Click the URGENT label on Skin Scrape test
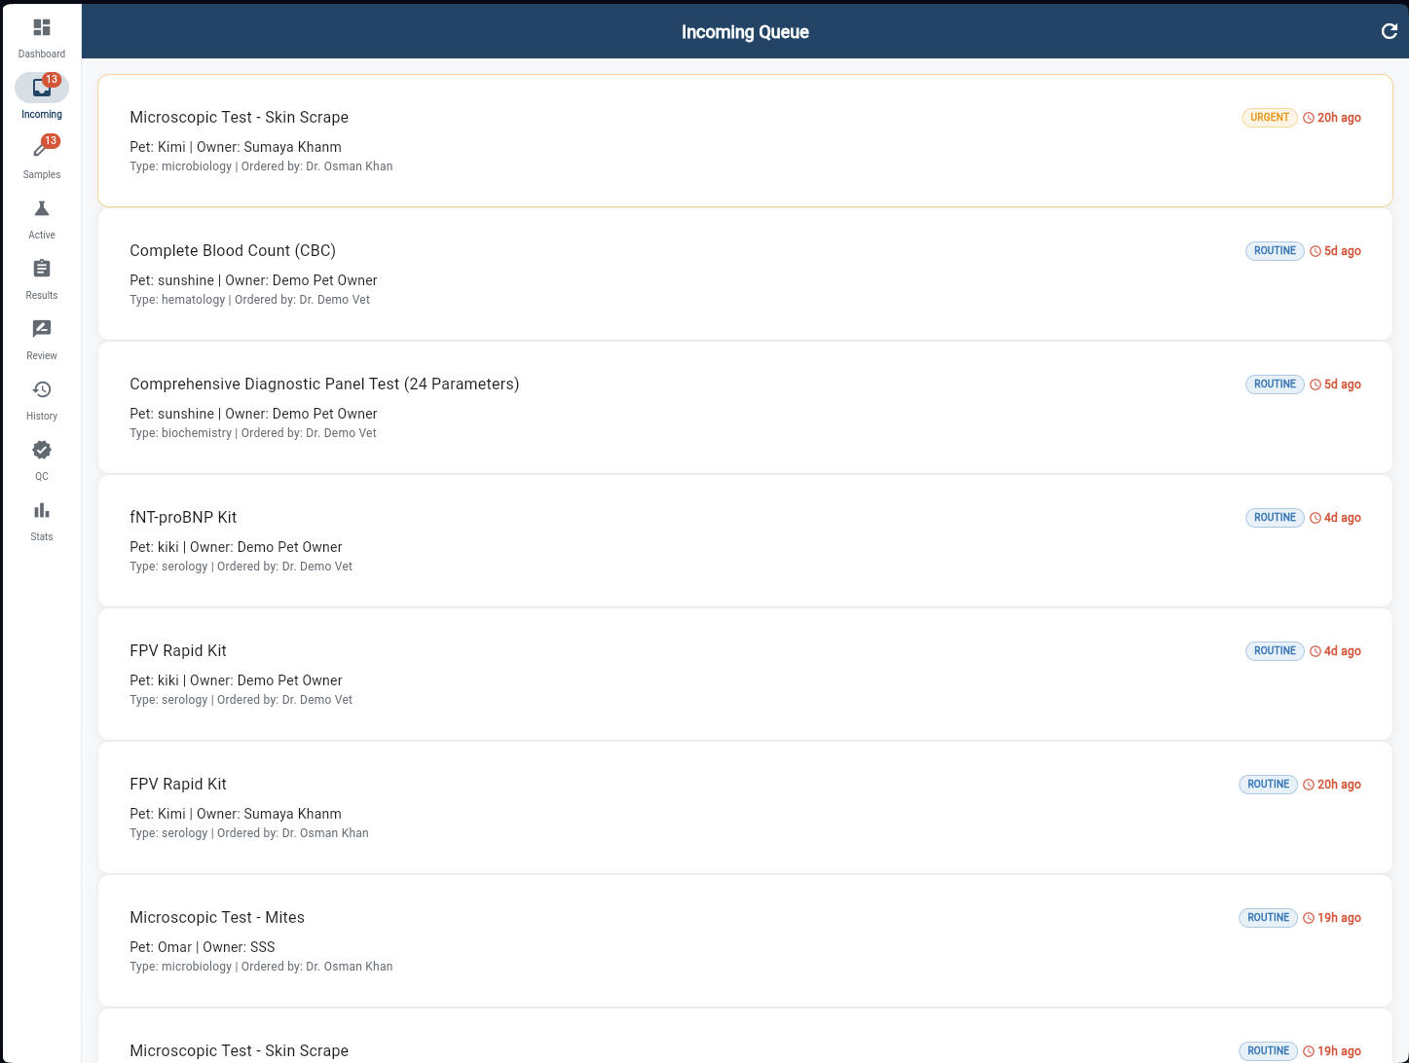This screenshot has height=1063, width=1409. pyautogui.click(x=1269, y=117)
